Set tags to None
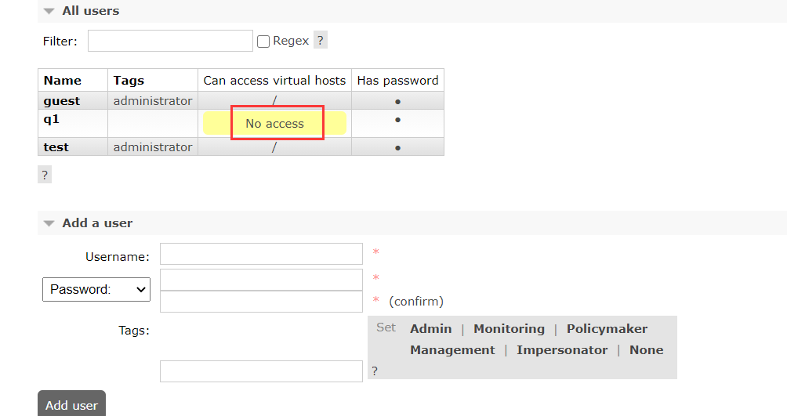The image size is (787, 416). pyautogui.click(x=646, y=349)
